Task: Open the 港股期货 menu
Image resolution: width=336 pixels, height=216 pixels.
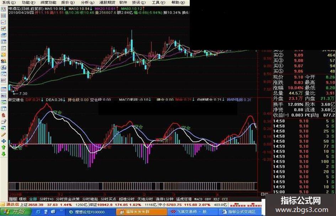Action: [107, 2]
